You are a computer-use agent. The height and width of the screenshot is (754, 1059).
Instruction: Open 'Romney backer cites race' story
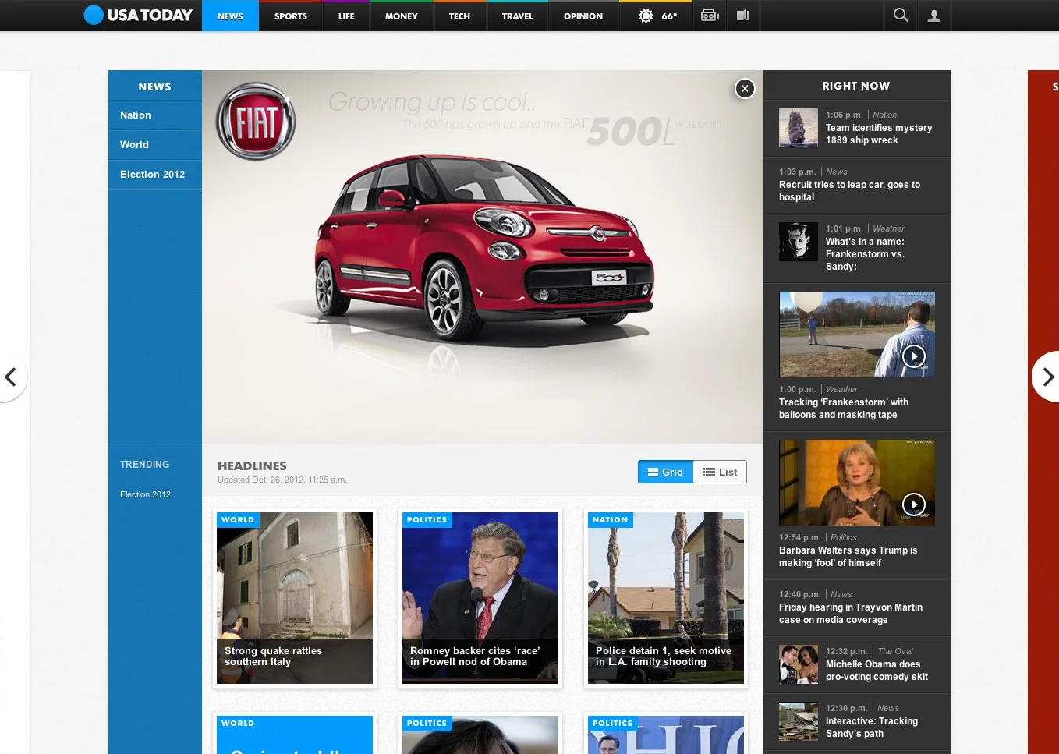coord(480,598)
